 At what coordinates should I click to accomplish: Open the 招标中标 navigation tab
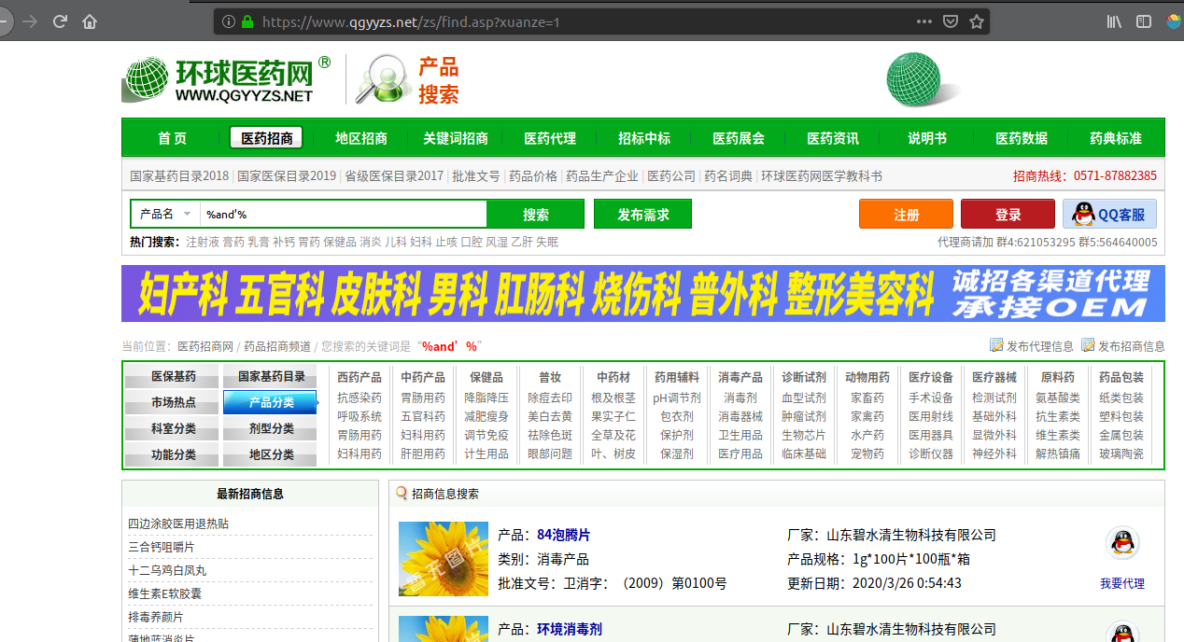coord(644,138)
